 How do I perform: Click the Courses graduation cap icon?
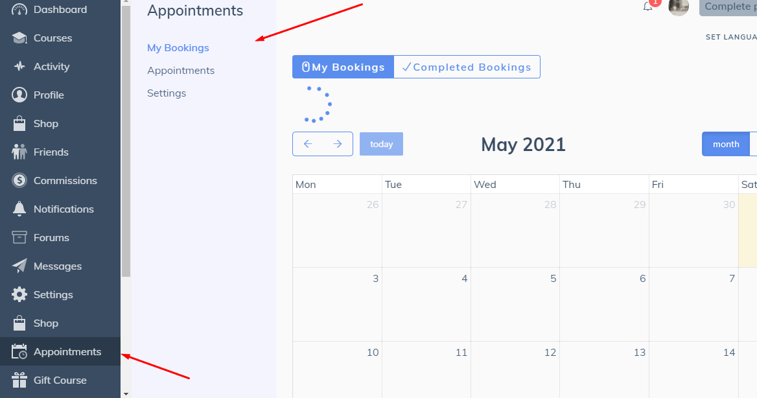click(x=19, y=38)
